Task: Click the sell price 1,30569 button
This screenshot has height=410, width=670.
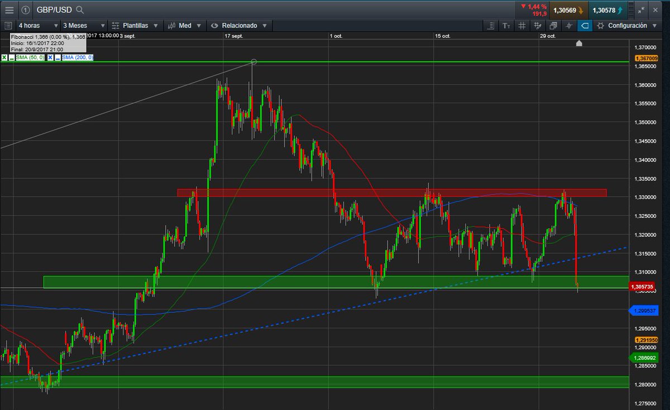Action: click(x=569, y=10)
